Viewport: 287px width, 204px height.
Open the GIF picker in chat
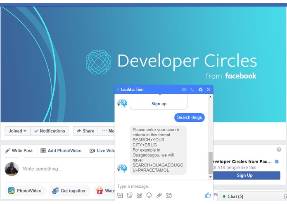tap(139, 195)
